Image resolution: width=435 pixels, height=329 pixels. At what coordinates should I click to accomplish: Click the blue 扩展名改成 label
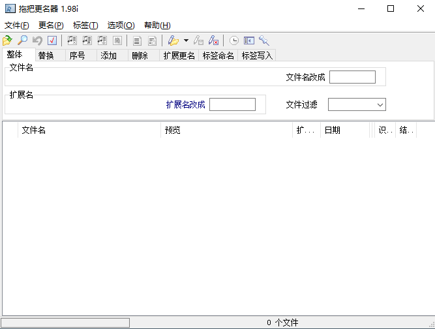[x=186, y=104]
